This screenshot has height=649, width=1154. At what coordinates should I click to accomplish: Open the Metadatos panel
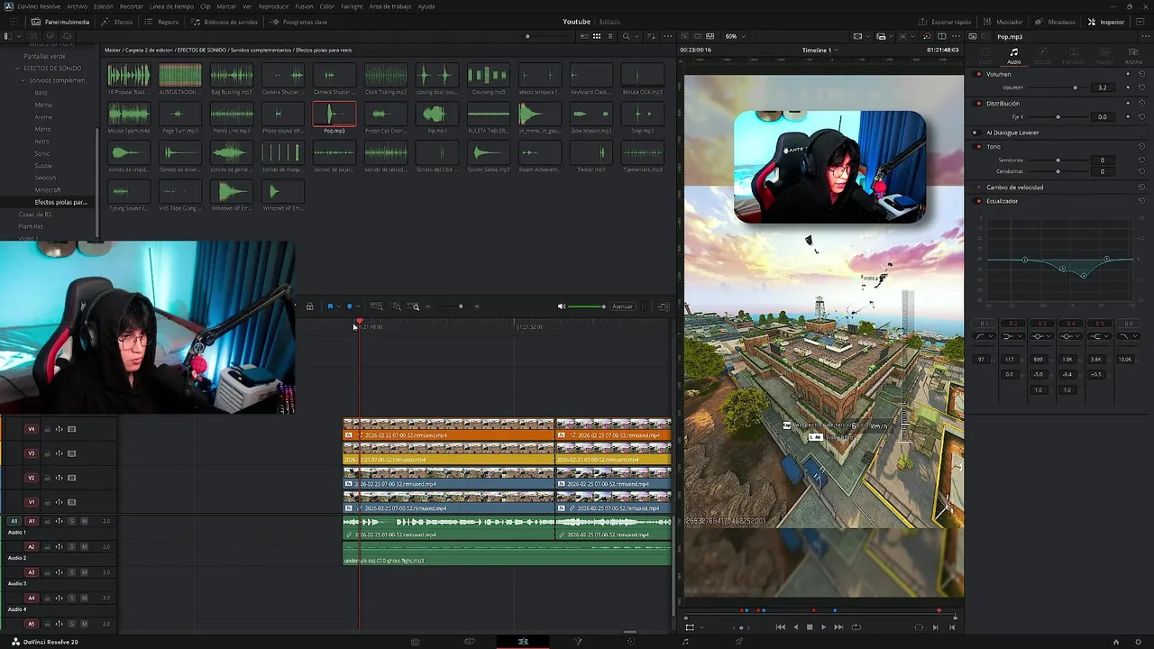(x=1055, y=22)
